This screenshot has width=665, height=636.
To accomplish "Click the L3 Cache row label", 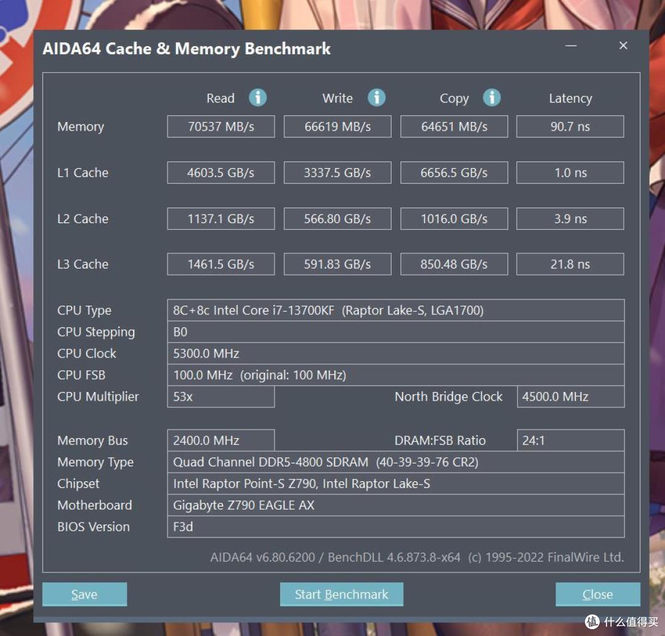I will coord(83,264).
